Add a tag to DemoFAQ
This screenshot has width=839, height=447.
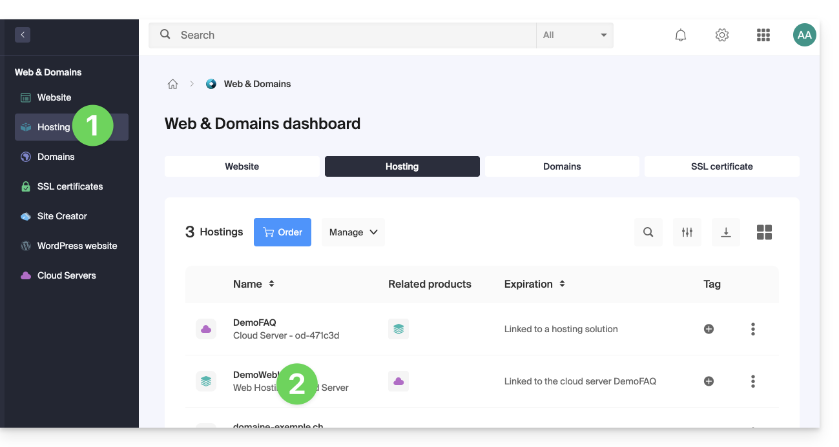pyautogui.click(x=709, y=329)
